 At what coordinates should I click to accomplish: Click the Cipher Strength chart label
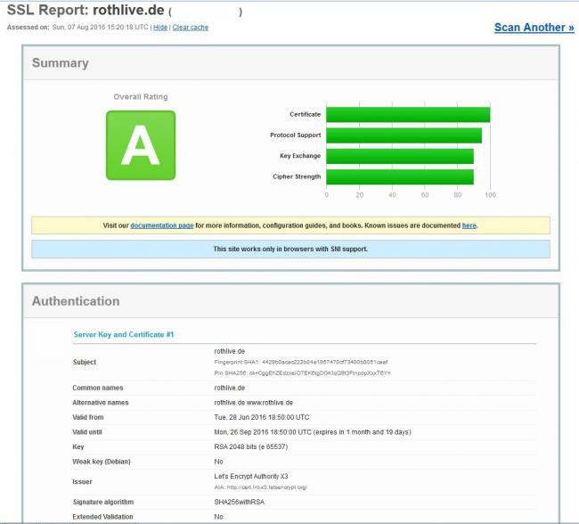coord(297,176)
